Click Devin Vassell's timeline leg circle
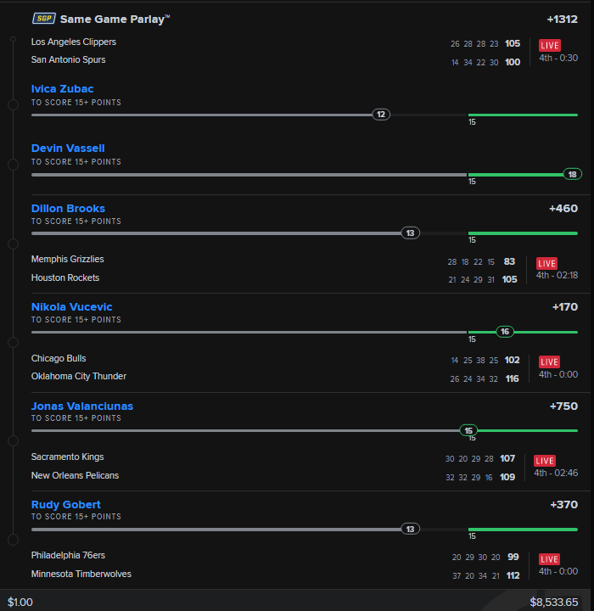594x611 pixels. coord(14,165)
